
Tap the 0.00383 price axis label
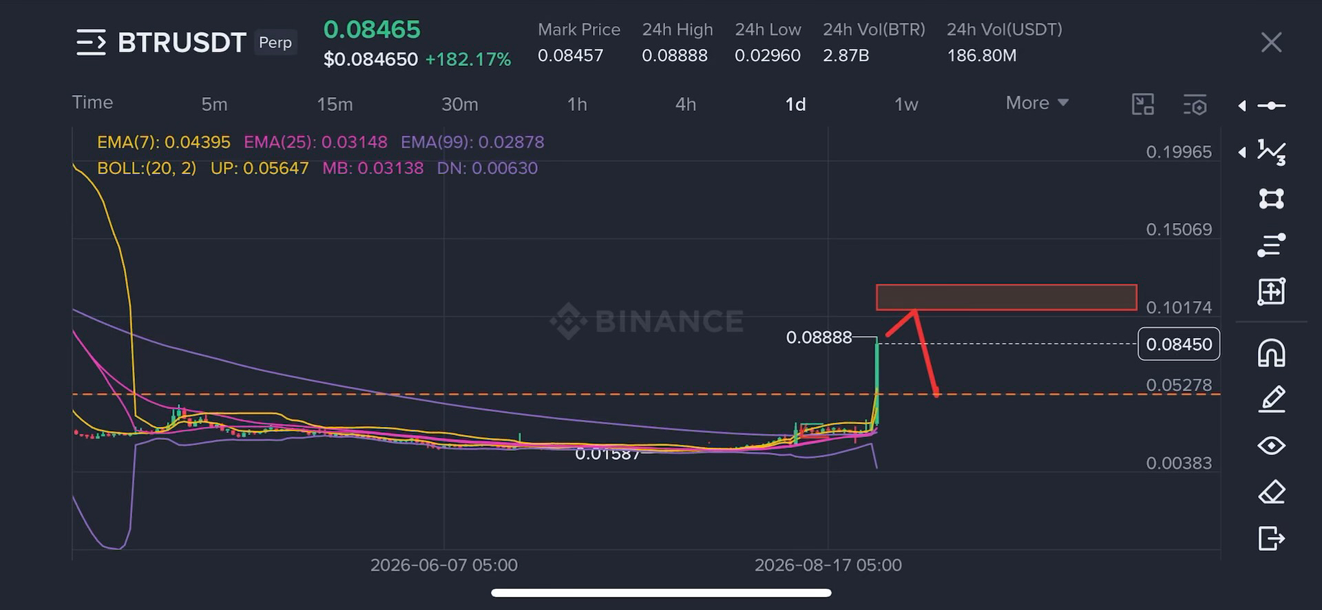pyautogui.click(x=1179, y=463)
